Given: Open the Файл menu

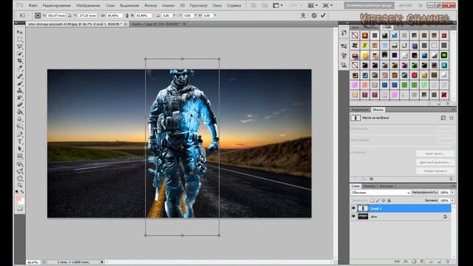Looking at the screenshot, I should coord(33,5).
